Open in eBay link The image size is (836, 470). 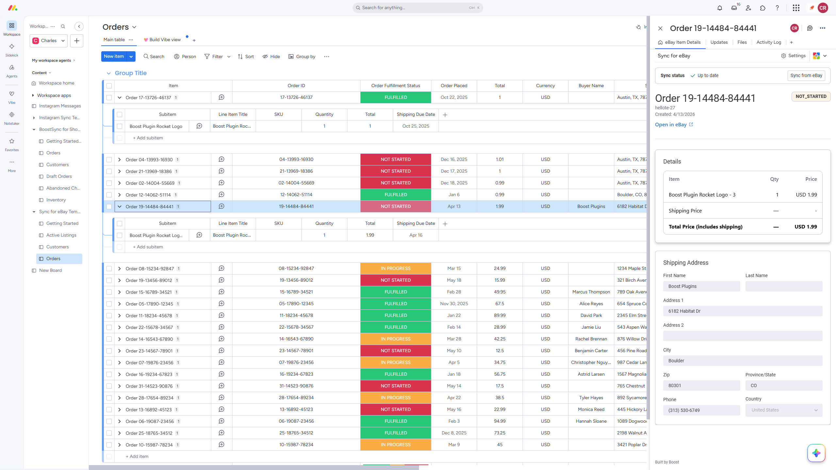pyautogui.click(x=674, y=125)
